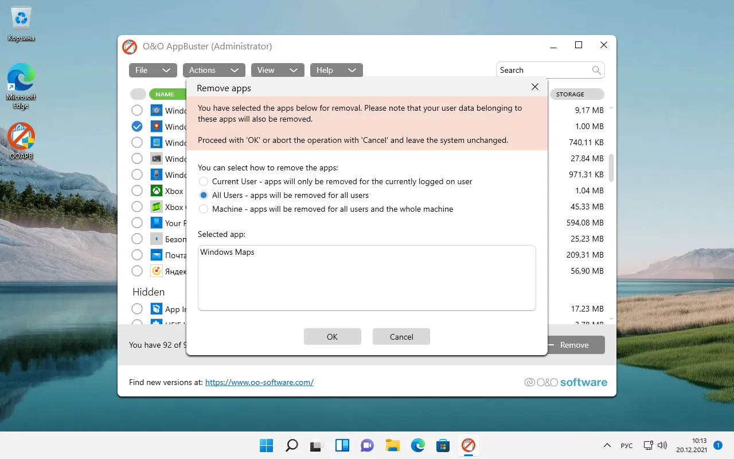Select the Корзина recycle bin desktop icon
The image size is (734, 459).
pos(21,25)
